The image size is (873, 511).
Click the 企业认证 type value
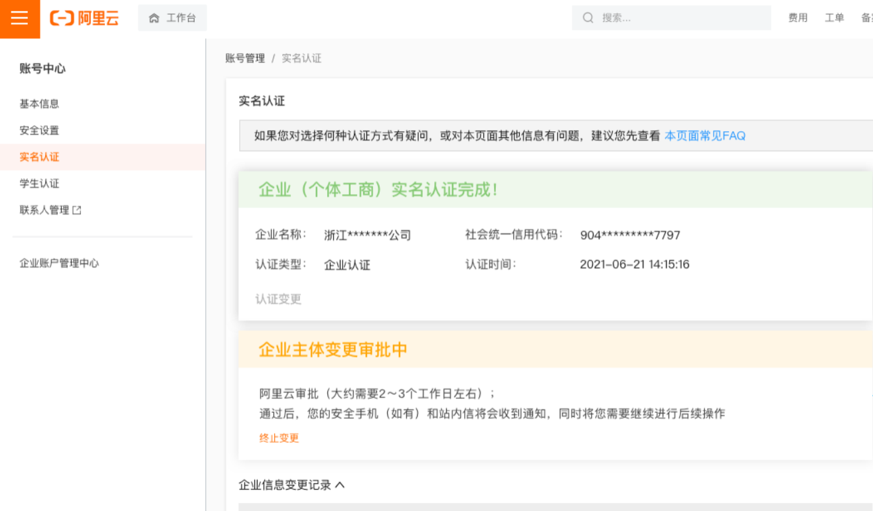click(x=347, y=265)
